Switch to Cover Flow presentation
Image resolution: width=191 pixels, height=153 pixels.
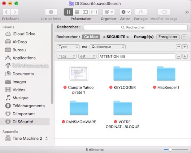pyautogui.click(x=94, y=12)
